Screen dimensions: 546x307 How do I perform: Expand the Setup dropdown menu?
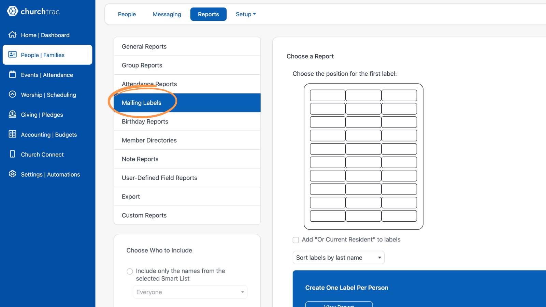click(246, 14)
